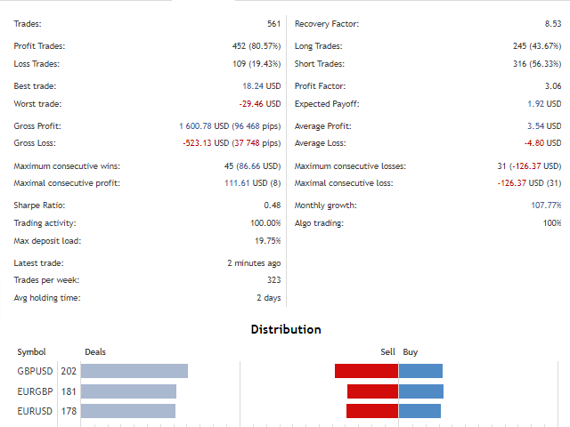
Task: Click the Deals column header
Action: (94, 352)
